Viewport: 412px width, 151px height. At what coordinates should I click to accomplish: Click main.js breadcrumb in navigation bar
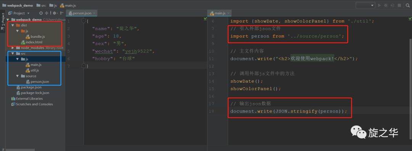pyautogui.click(x=68, y=5)
